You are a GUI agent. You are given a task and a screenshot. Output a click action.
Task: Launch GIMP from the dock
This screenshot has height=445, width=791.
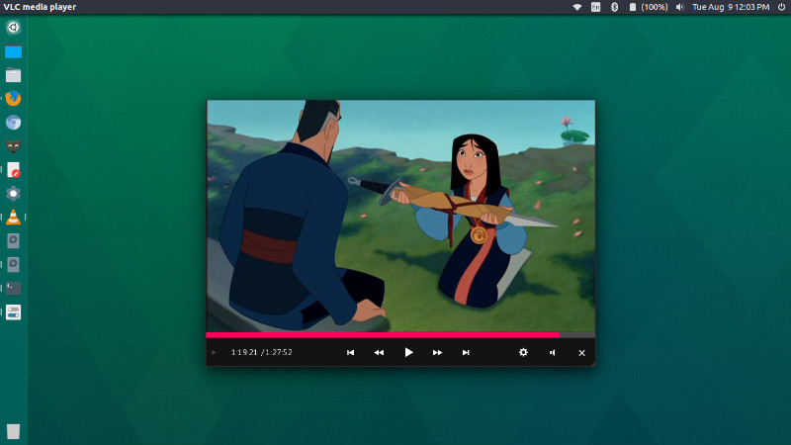click(x=13, y=146)
